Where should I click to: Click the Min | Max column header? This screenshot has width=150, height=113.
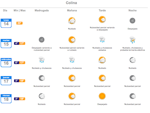coord(19,10)
